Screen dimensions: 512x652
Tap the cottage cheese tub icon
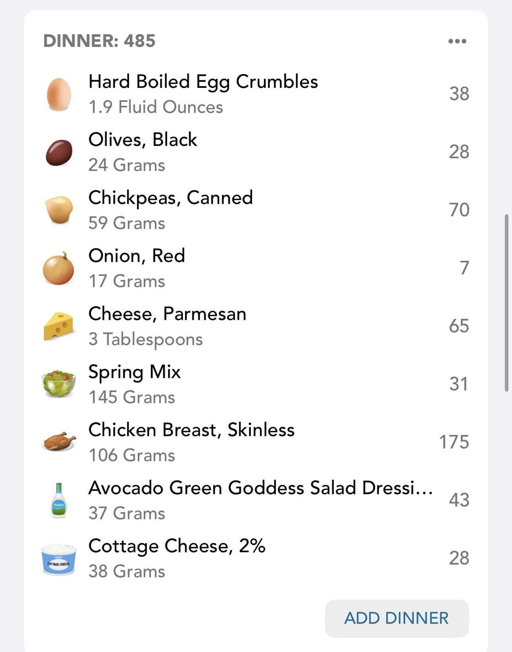[x=58, y=559]
